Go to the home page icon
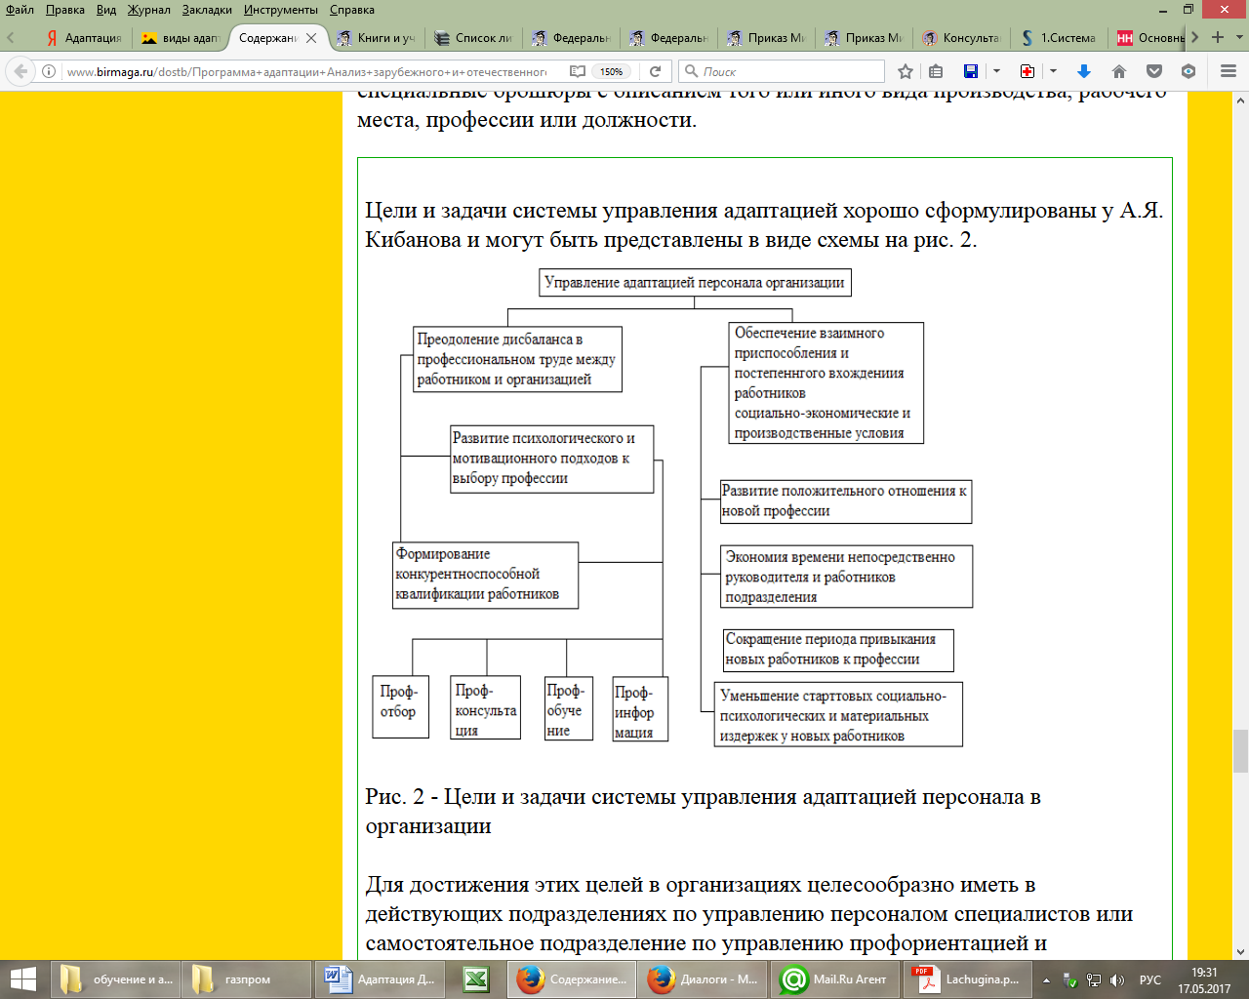This screenshot has height=999, width=1249. point(1119,71)
